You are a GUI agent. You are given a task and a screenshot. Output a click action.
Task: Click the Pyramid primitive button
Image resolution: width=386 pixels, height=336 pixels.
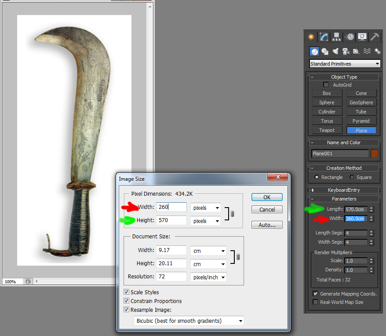pos(361,121)
